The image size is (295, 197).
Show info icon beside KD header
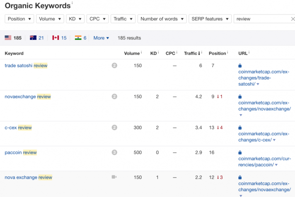point(158,52)
